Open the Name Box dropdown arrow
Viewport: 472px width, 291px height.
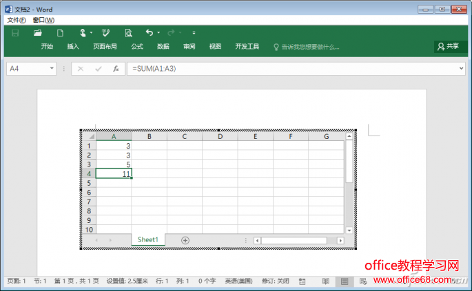(52, 69)
